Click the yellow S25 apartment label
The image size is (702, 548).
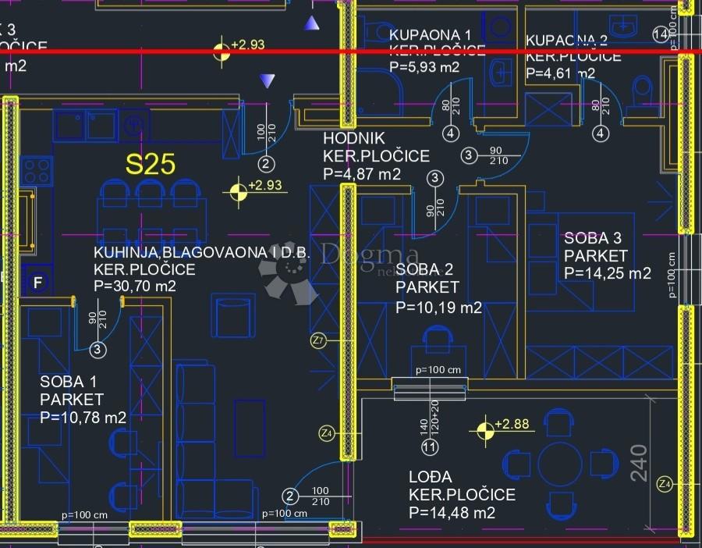pyautogui.click(x=150, y=164)
